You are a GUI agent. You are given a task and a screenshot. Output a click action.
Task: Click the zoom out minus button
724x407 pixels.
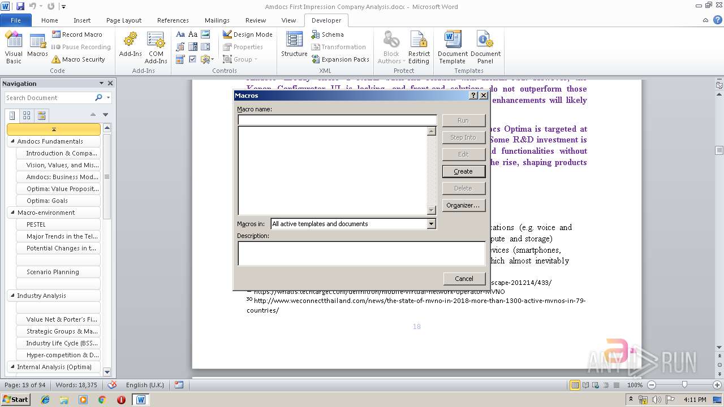pyautogui.click(x=651, y=385)
